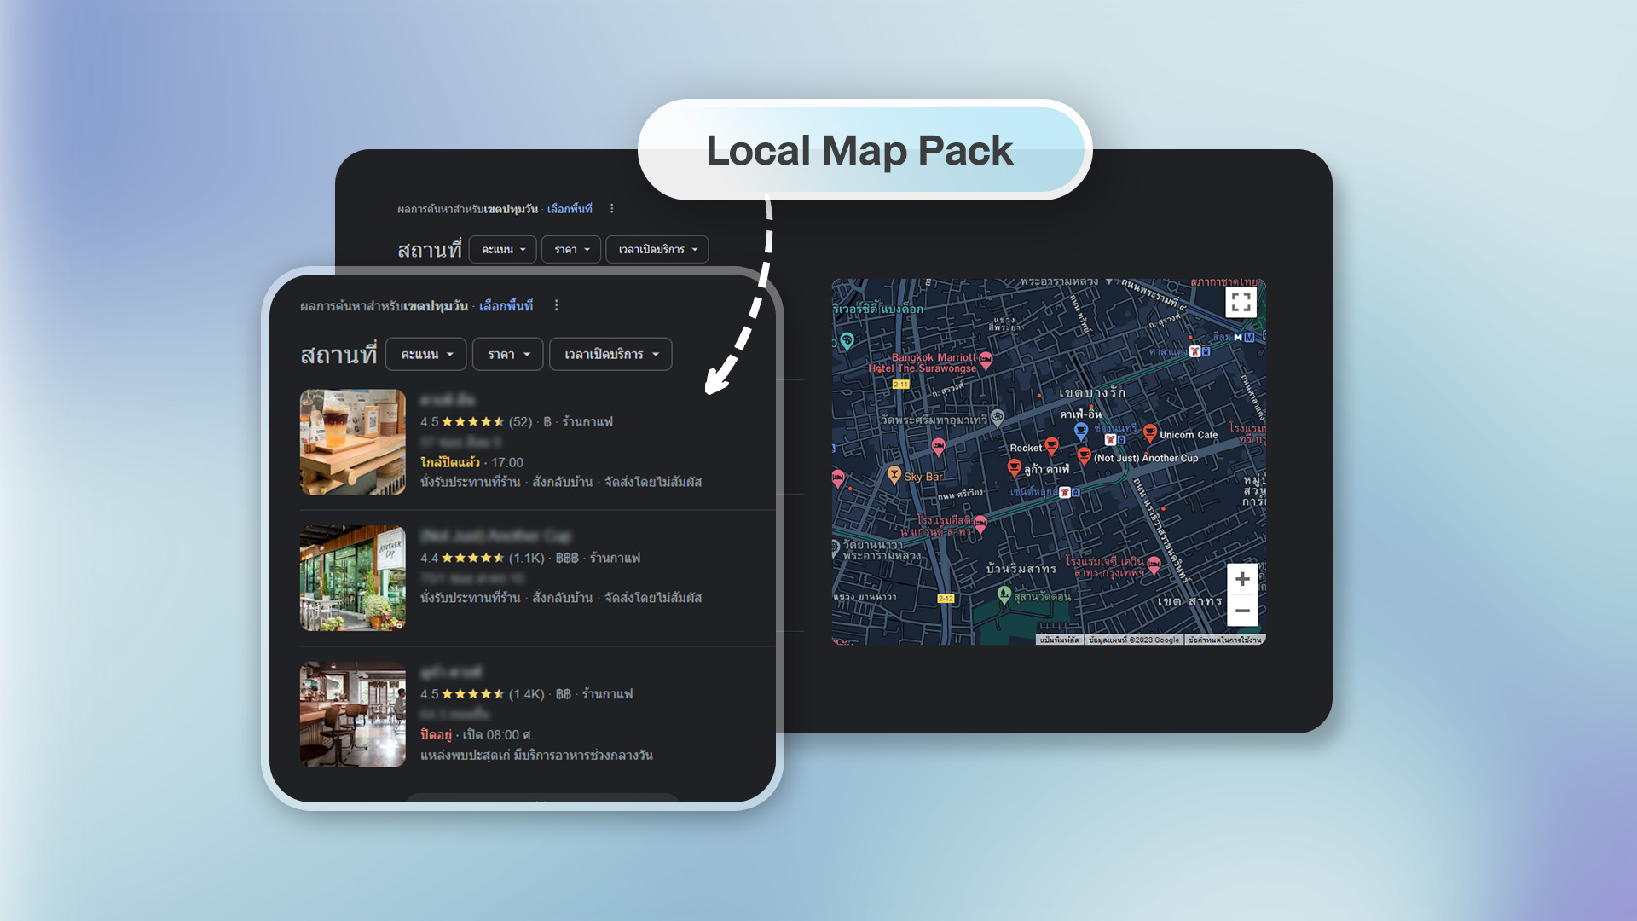Image resolution: width=1637 pixels, height=921 pixels.
Task: Open first cafe's iced coffee thumbnail
Action: point(352,442)
